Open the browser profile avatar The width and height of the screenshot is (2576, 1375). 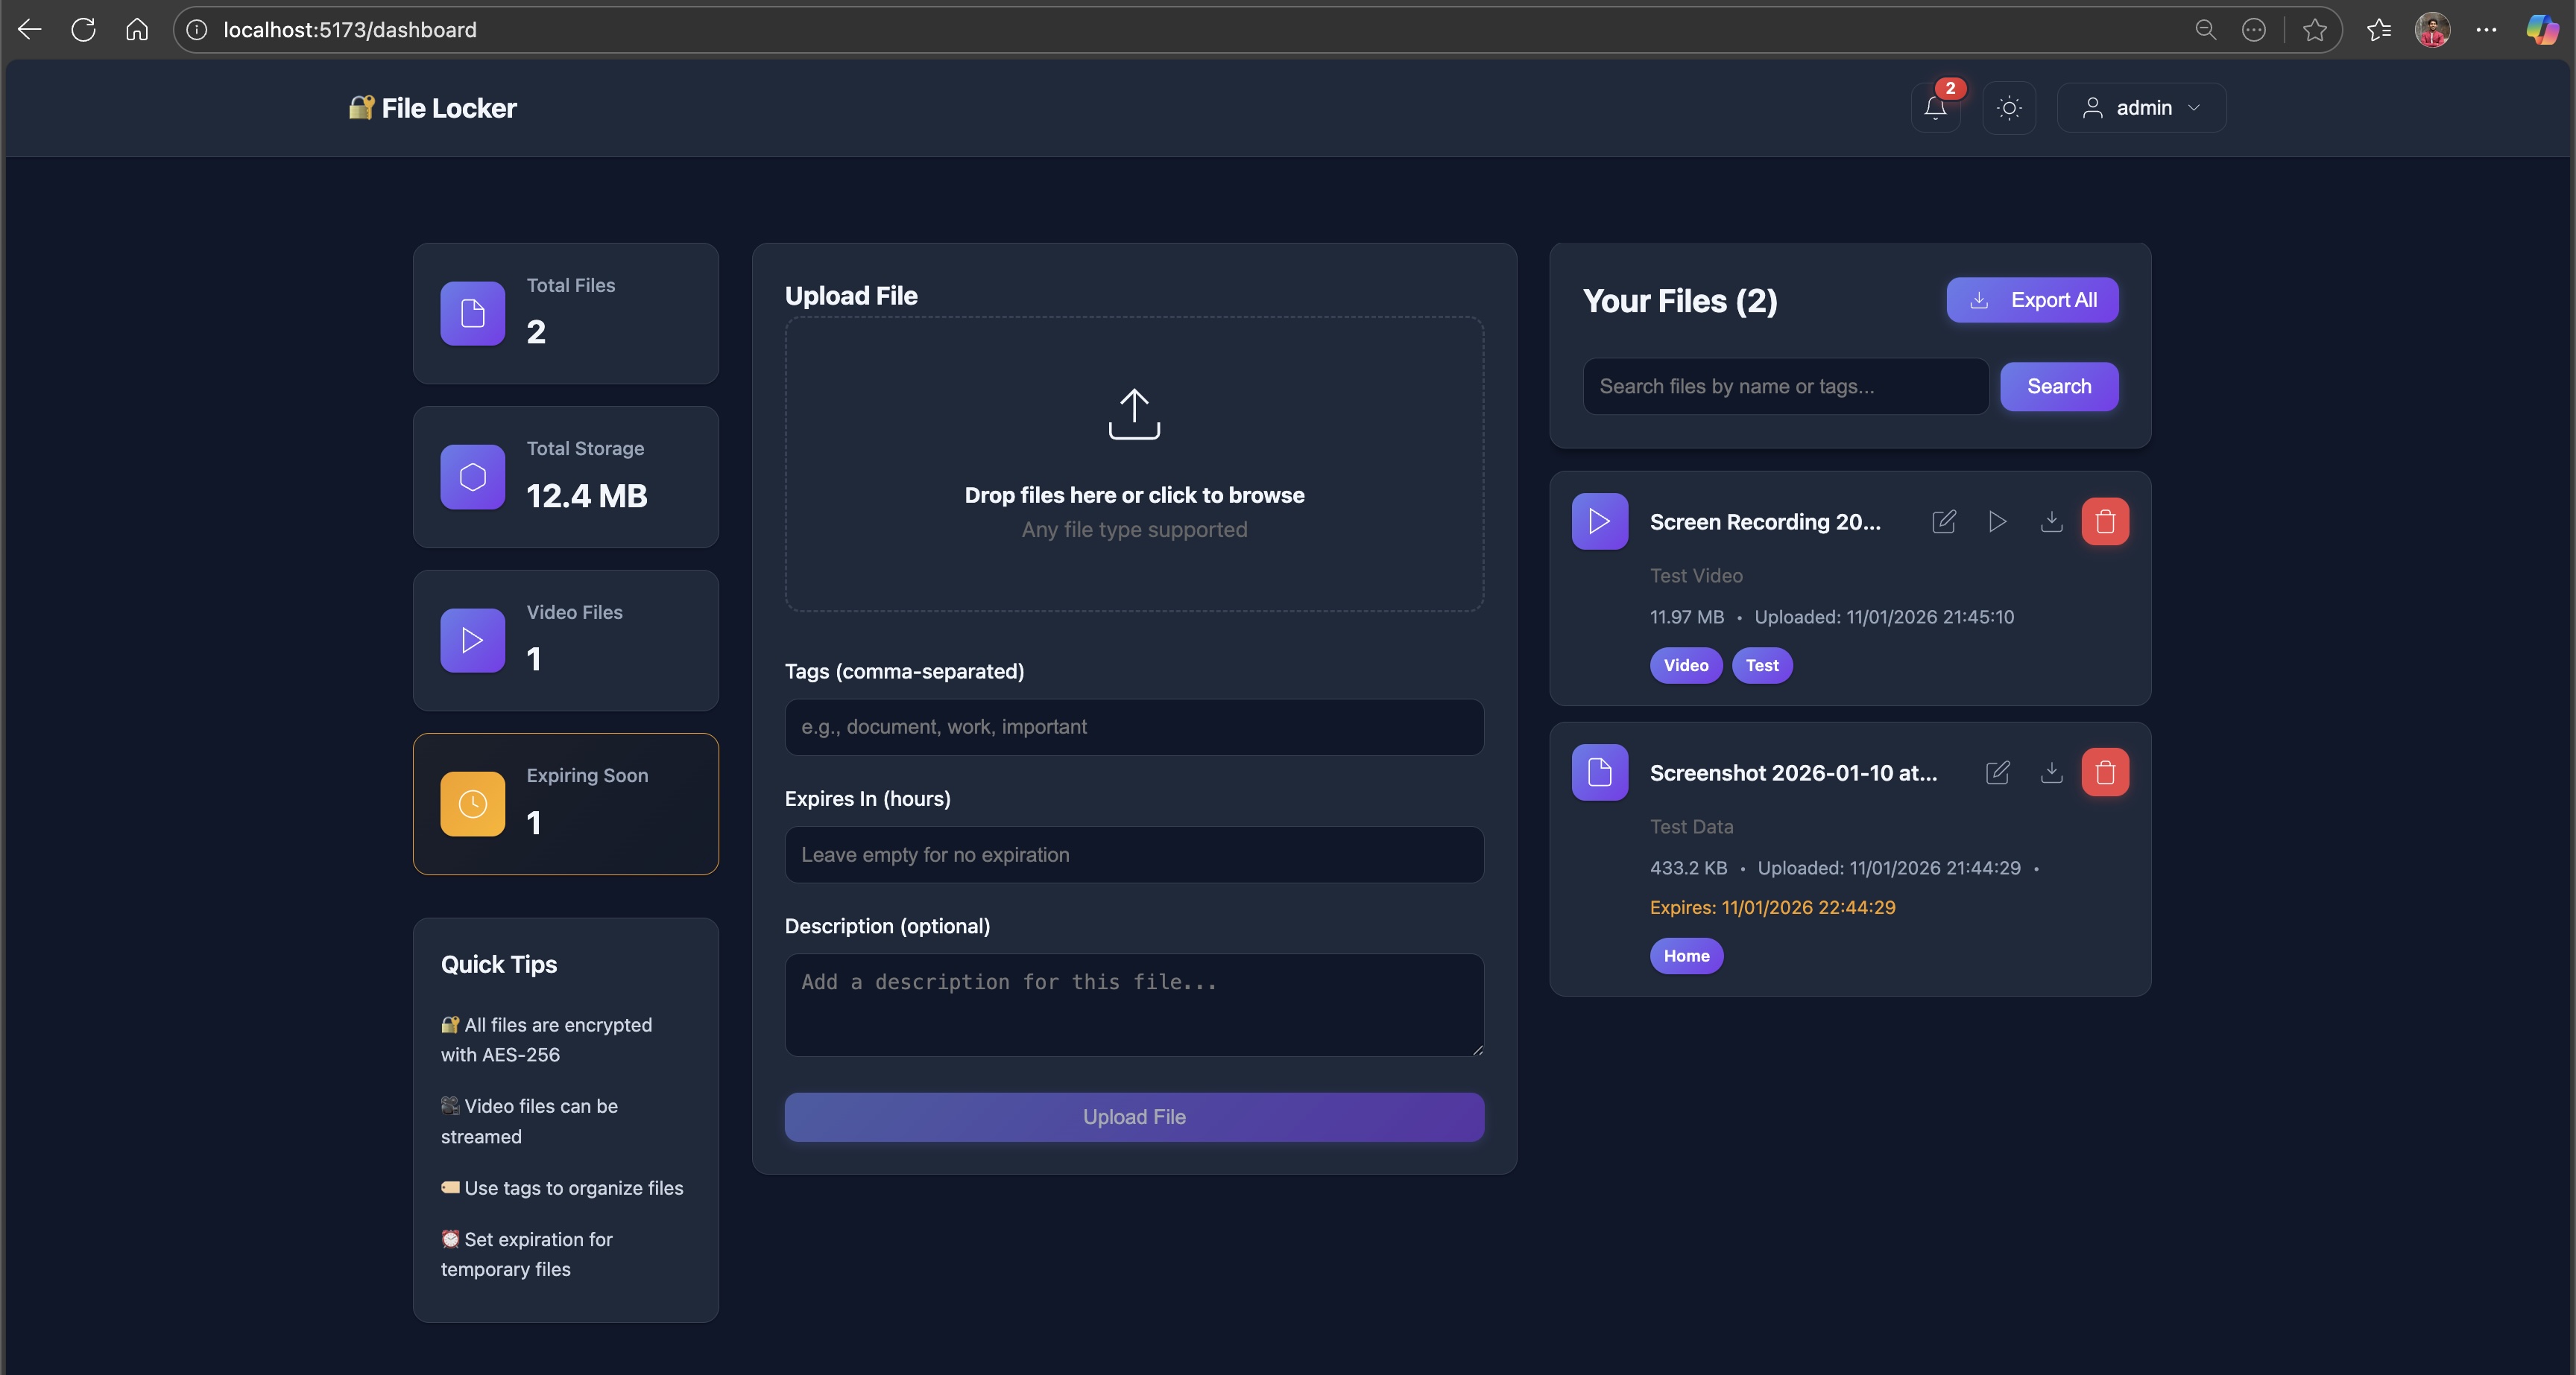[2432, 30]
